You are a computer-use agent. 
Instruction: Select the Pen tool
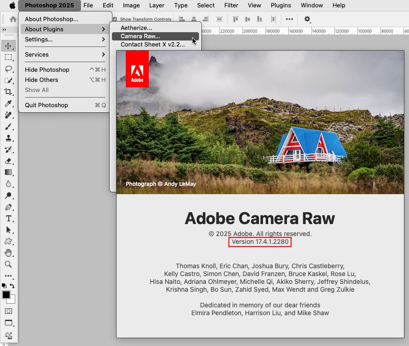point(8,207)
